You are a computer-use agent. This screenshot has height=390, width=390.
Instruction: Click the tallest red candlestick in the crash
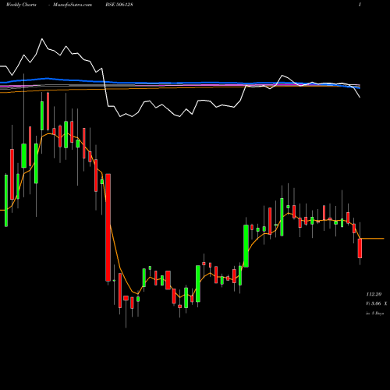(x=108, y=228)
